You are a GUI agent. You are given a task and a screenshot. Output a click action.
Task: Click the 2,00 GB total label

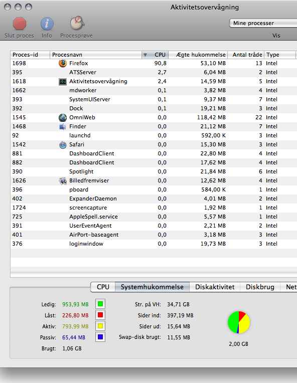pyautogui.click(x=239, y=344)
